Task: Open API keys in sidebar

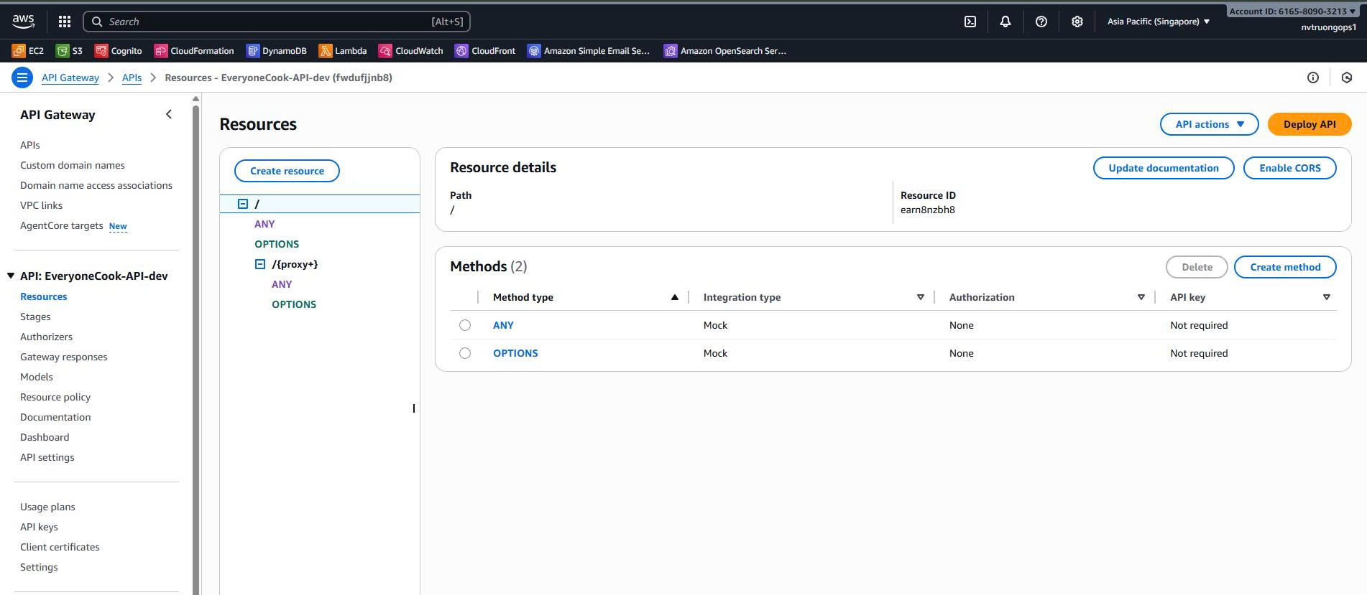Action: 39,527
